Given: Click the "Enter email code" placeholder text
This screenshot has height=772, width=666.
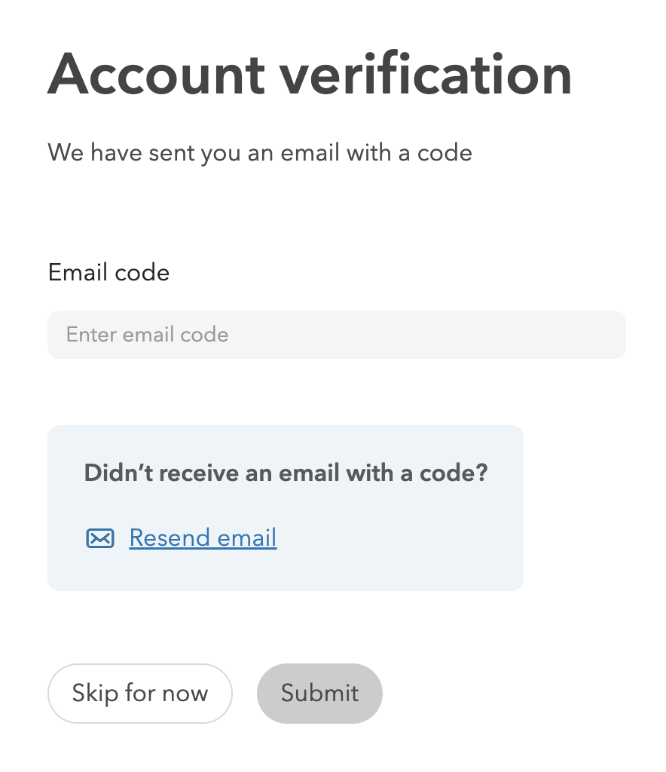Looking at the screenshot, I should click(147, 335).
